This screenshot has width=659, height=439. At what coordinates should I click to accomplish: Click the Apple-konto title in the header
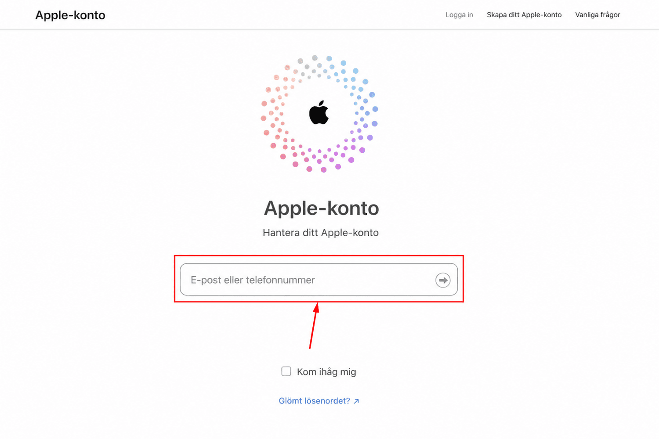tap(70, 15)
